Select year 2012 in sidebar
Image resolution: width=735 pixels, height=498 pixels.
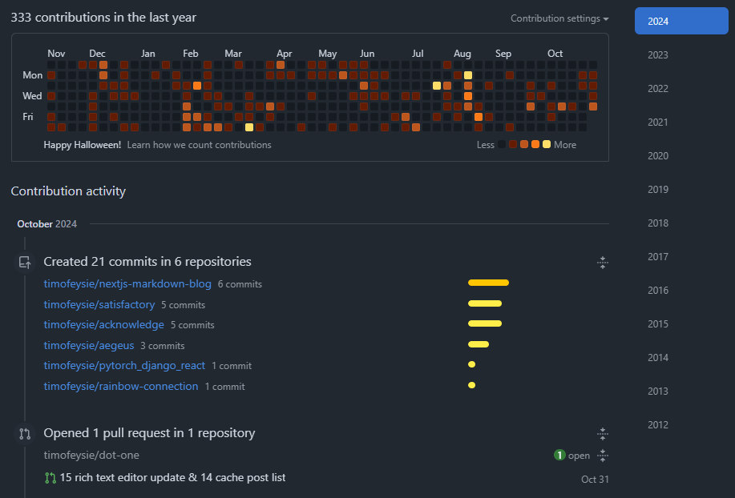[x=658, y=425]
